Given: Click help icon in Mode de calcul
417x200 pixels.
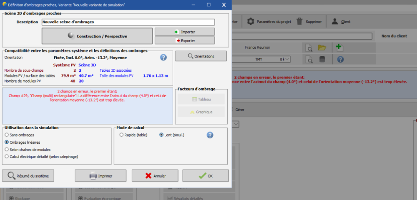Looking at the screenshot, I should tap(210, 135).
